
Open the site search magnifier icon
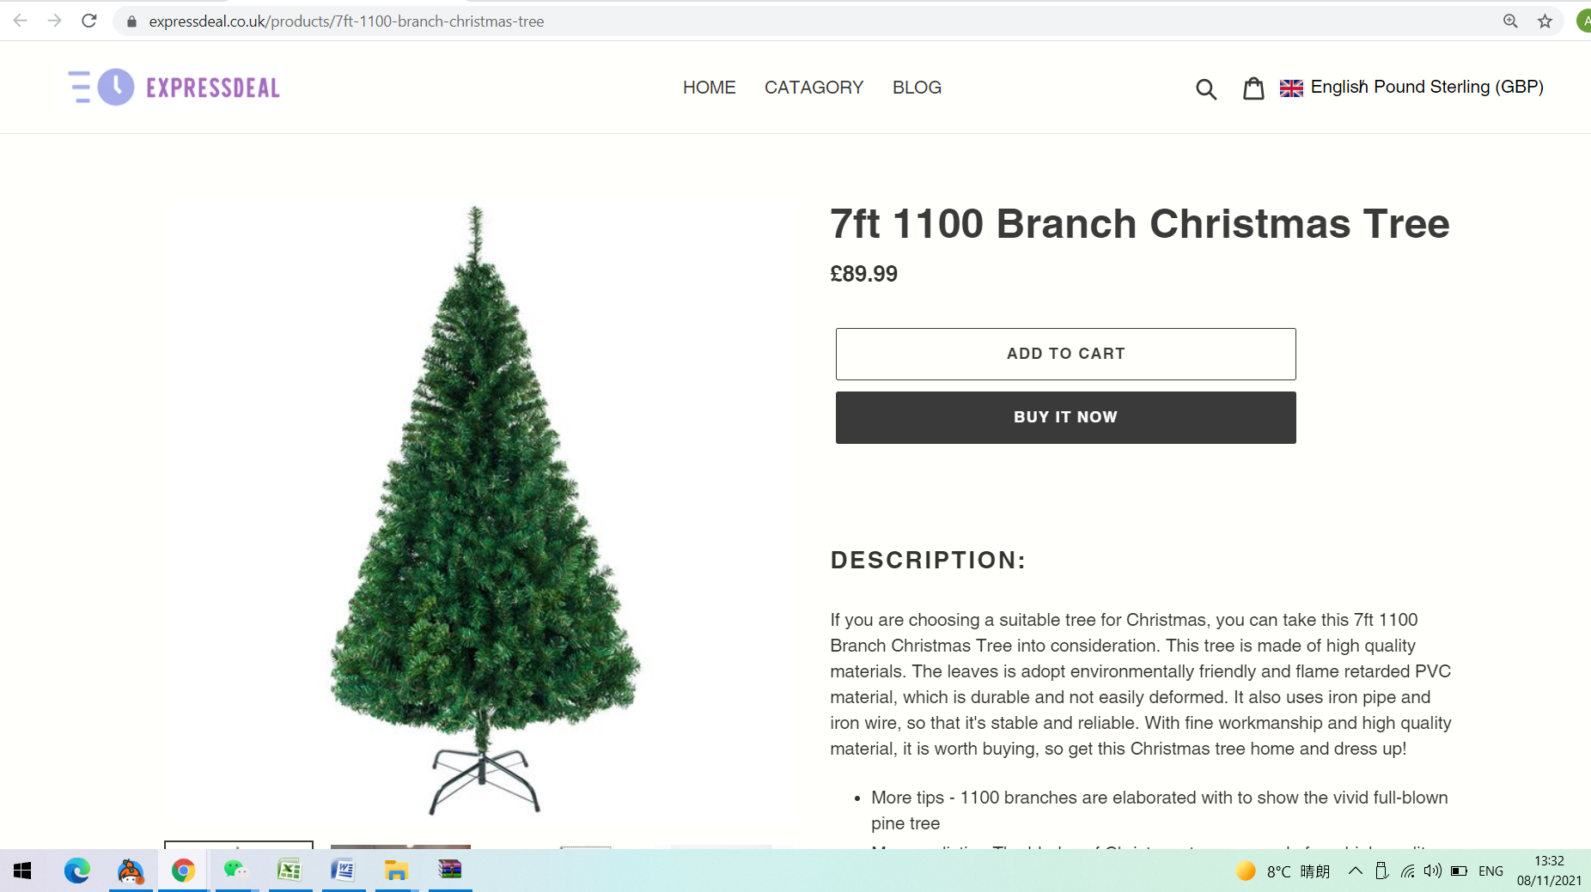point(1206,88)
